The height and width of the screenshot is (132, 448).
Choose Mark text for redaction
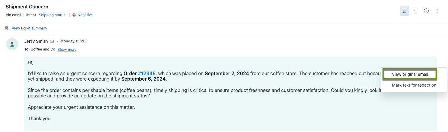414,85
